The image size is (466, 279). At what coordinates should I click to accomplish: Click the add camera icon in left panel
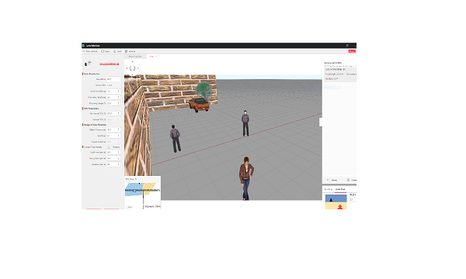click(88, 64)
